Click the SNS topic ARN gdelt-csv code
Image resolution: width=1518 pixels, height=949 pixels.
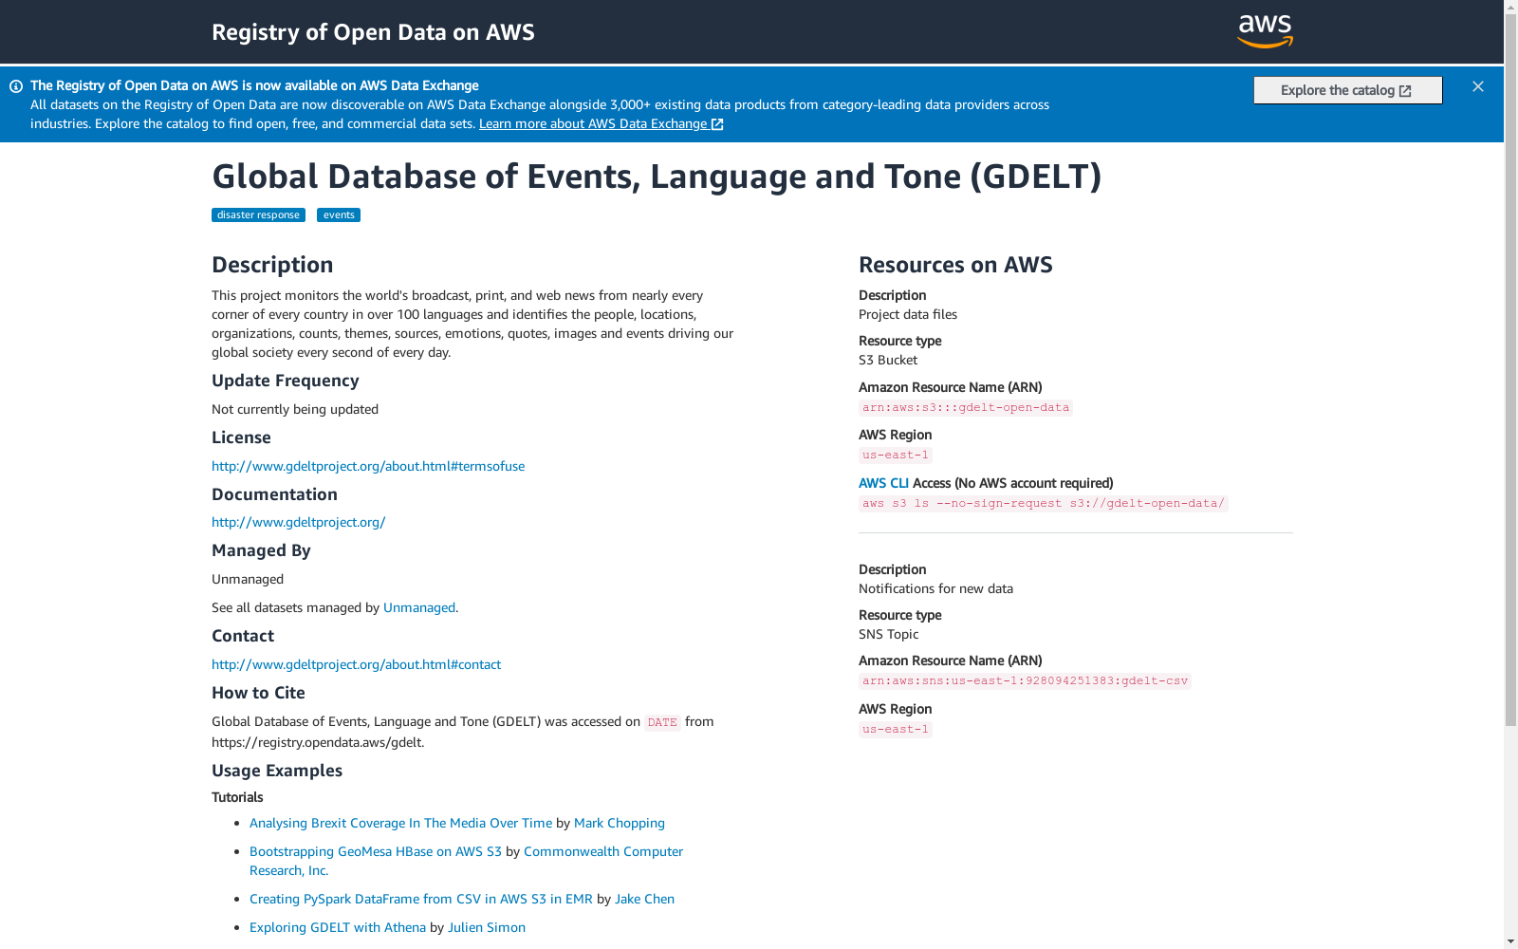1025,681
